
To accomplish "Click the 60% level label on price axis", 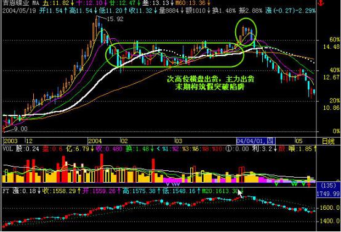I will pyautogui.click(x=335, y=39).
